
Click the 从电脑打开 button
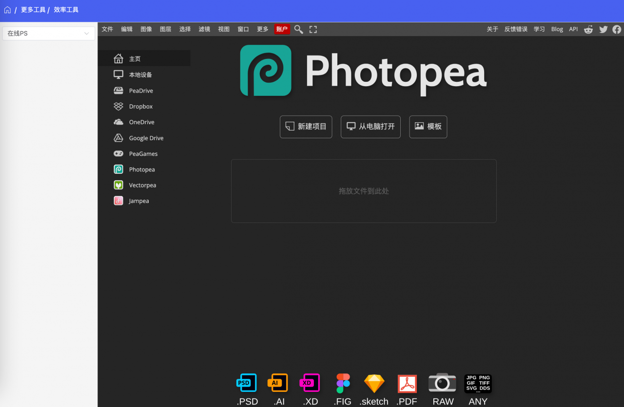370,127
